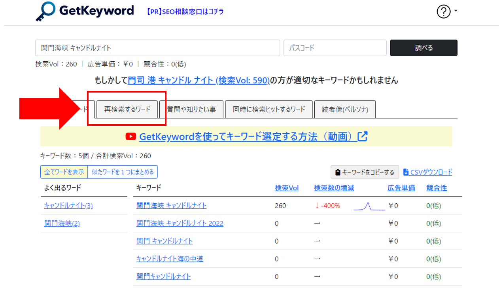The width and height of the screenshot is (499, 299).
Task: Click the 260 search volume cell
Action: (x=280, y=206)
